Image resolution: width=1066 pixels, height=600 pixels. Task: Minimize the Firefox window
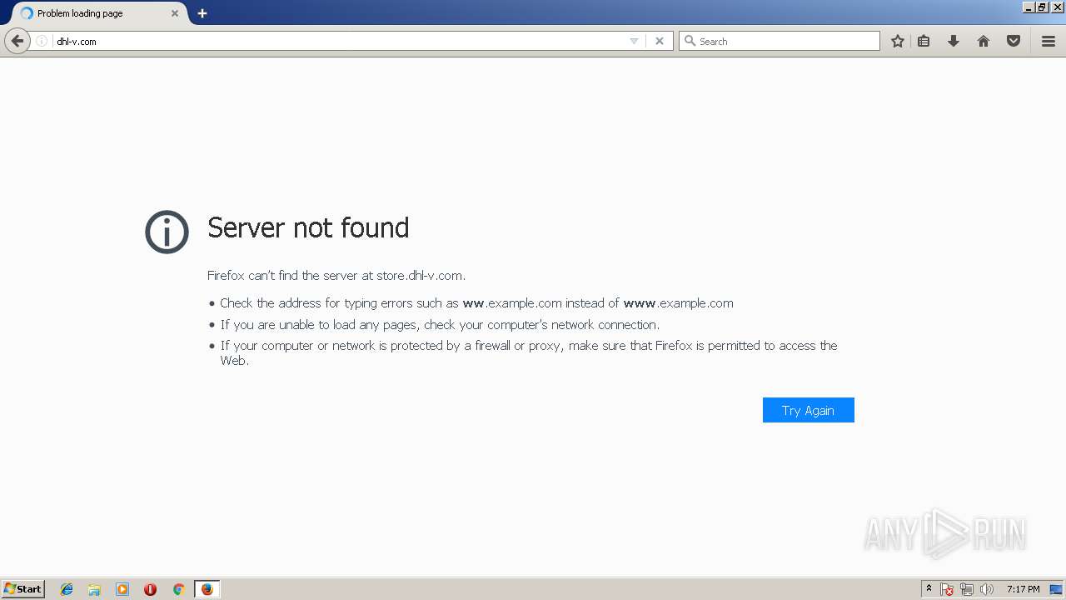click(x=1029, y=7)
